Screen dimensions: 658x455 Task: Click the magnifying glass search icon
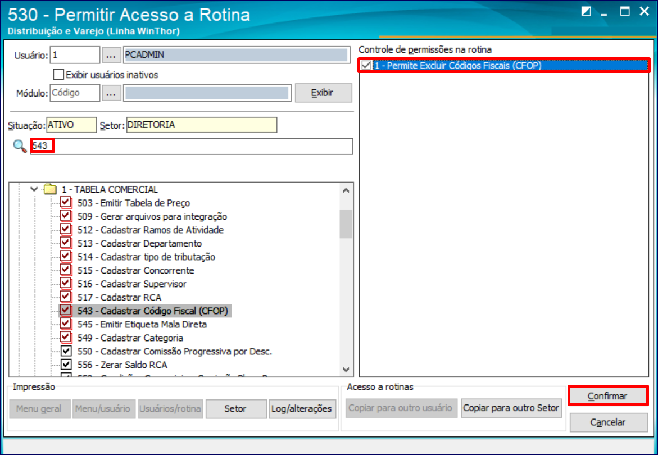tap(20, 147)
